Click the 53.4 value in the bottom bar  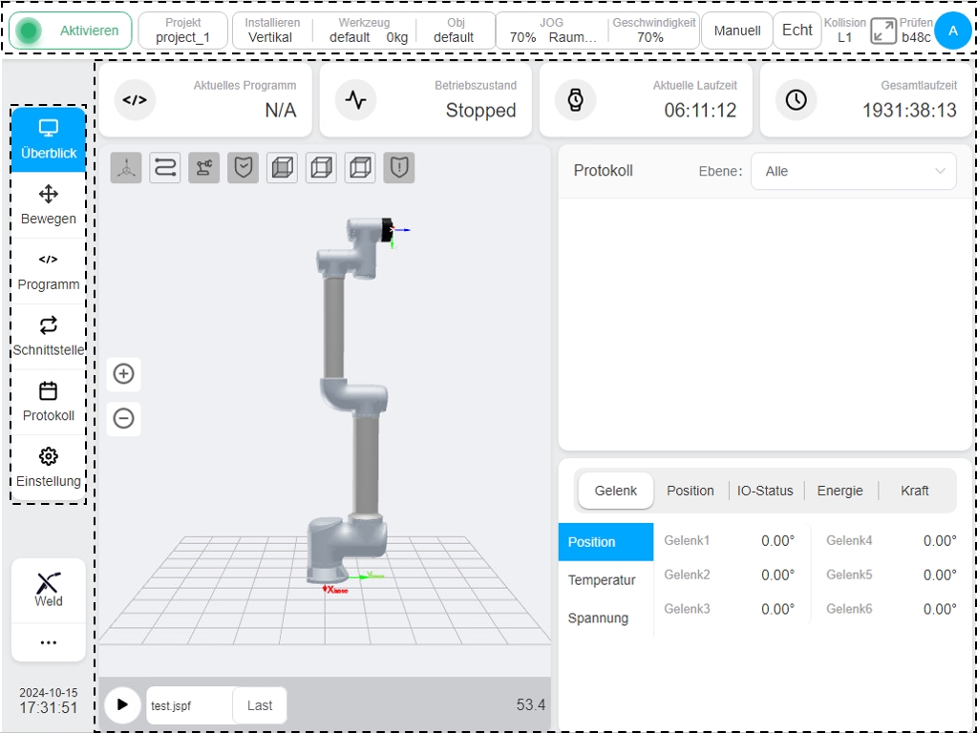(x=530, y=704)
